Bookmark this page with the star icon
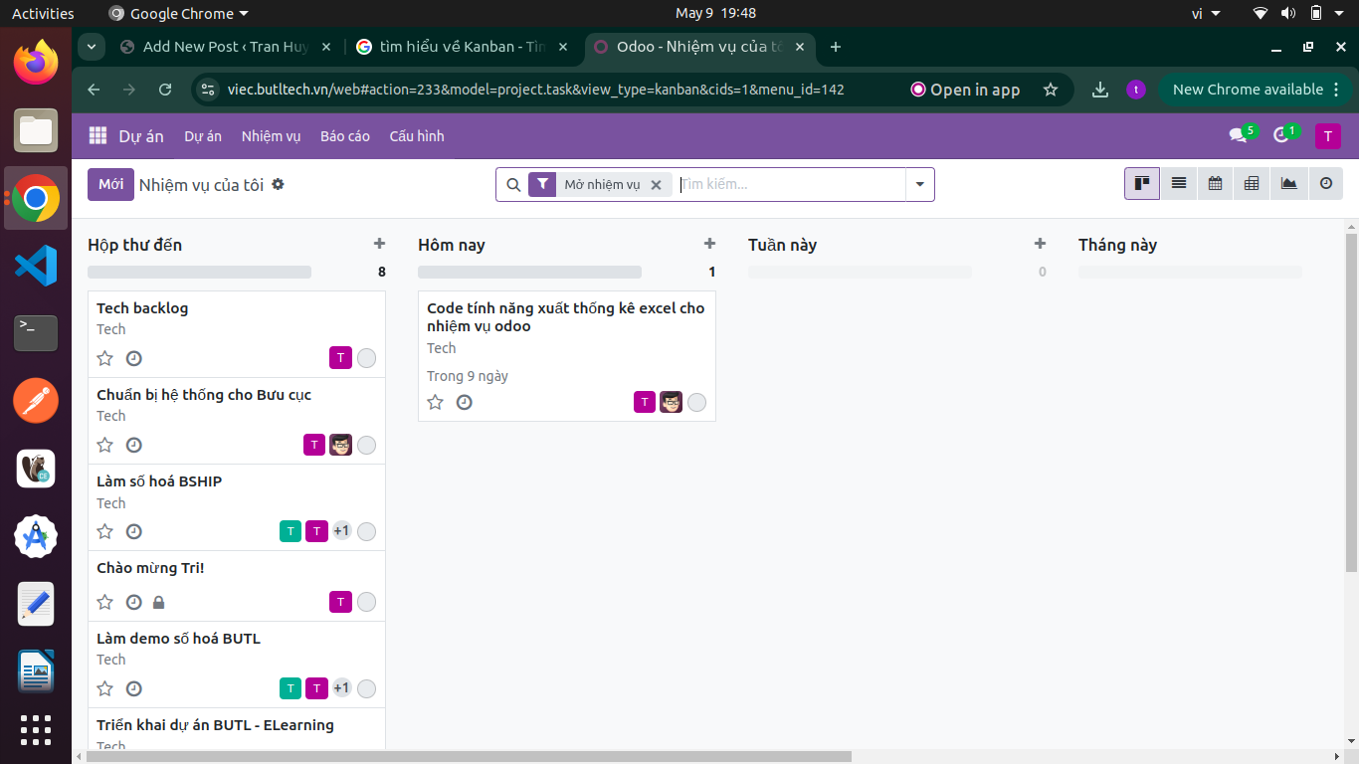This screenshot has height=764, width=1359. point(1051,90)
